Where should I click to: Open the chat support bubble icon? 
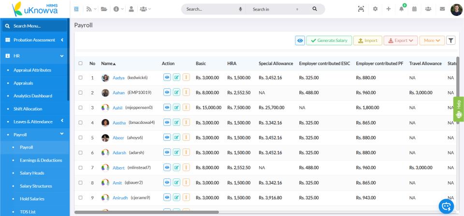click(x=446, y=206)
